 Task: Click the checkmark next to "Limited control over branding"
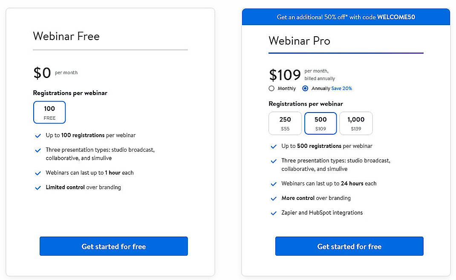(x=38, y=188)
